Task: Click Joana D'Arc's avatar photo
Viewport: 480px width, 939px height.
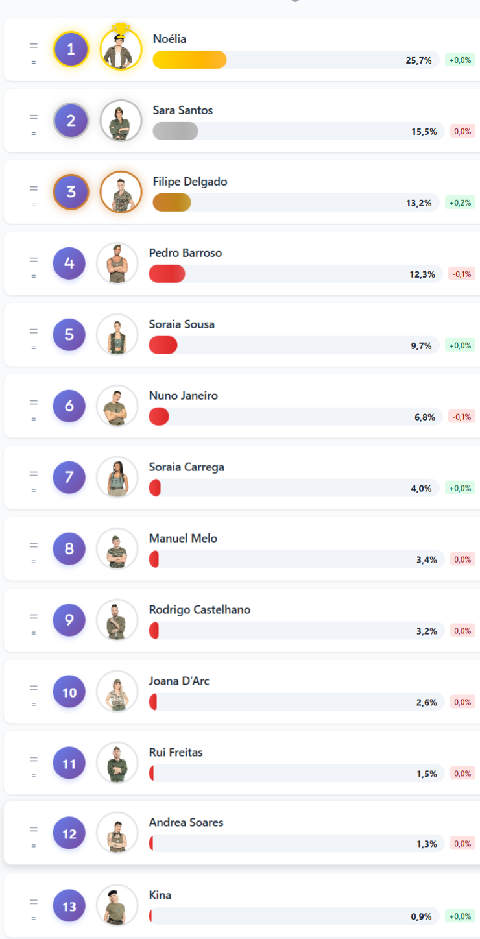Action: pos(117,692)
